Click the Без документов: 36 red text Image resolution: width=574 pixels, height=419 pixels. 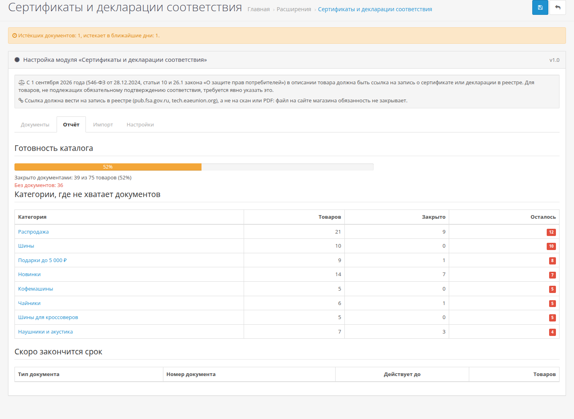(39, 185)
